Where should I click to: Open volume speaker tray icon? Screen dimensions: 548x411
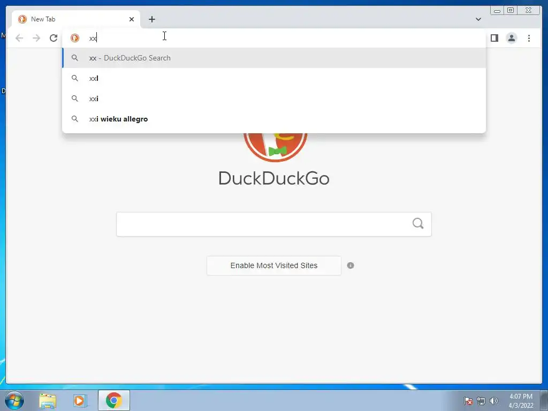click(x=494, y=401)
